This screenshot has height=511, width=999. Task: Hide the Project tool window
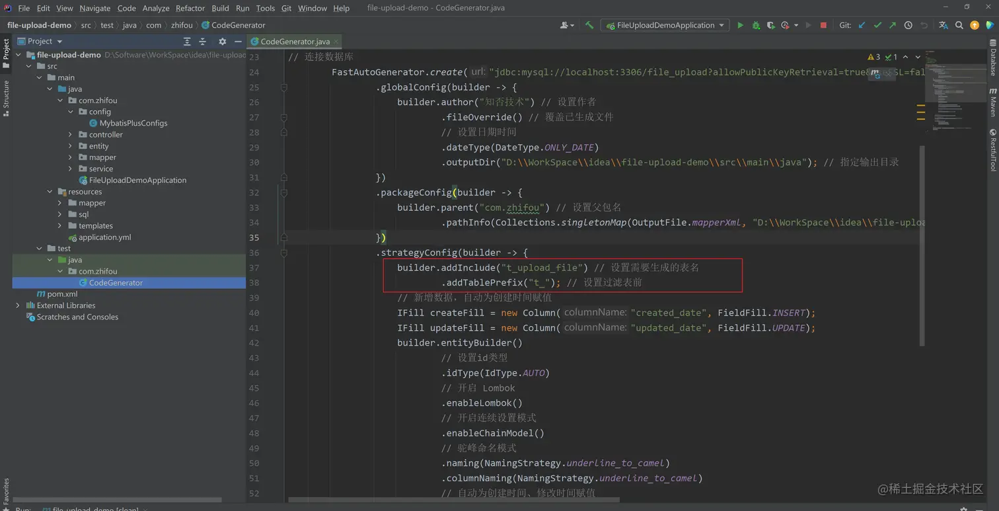238,41
